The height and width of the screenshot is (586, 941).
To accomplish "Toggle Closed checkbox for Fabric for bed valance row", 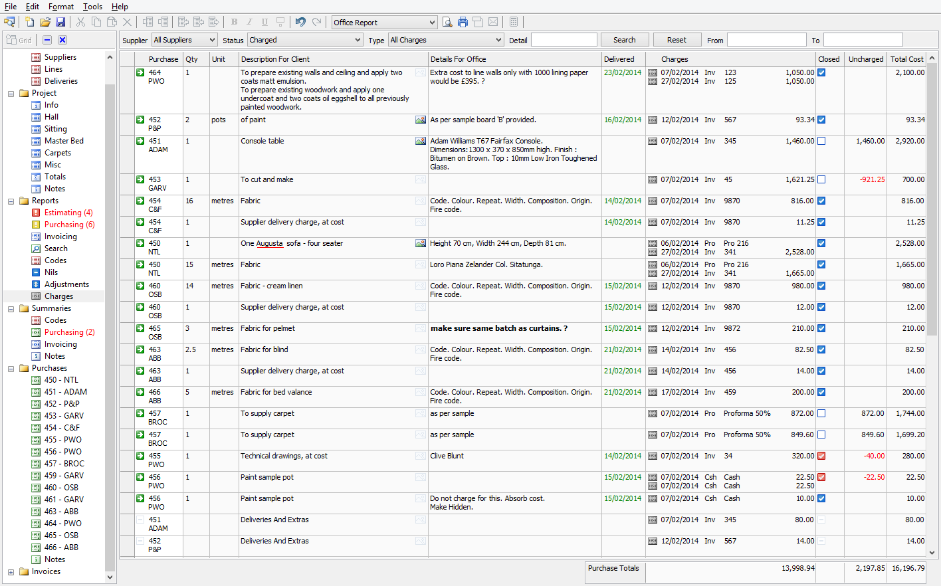I will pos(821,392).
